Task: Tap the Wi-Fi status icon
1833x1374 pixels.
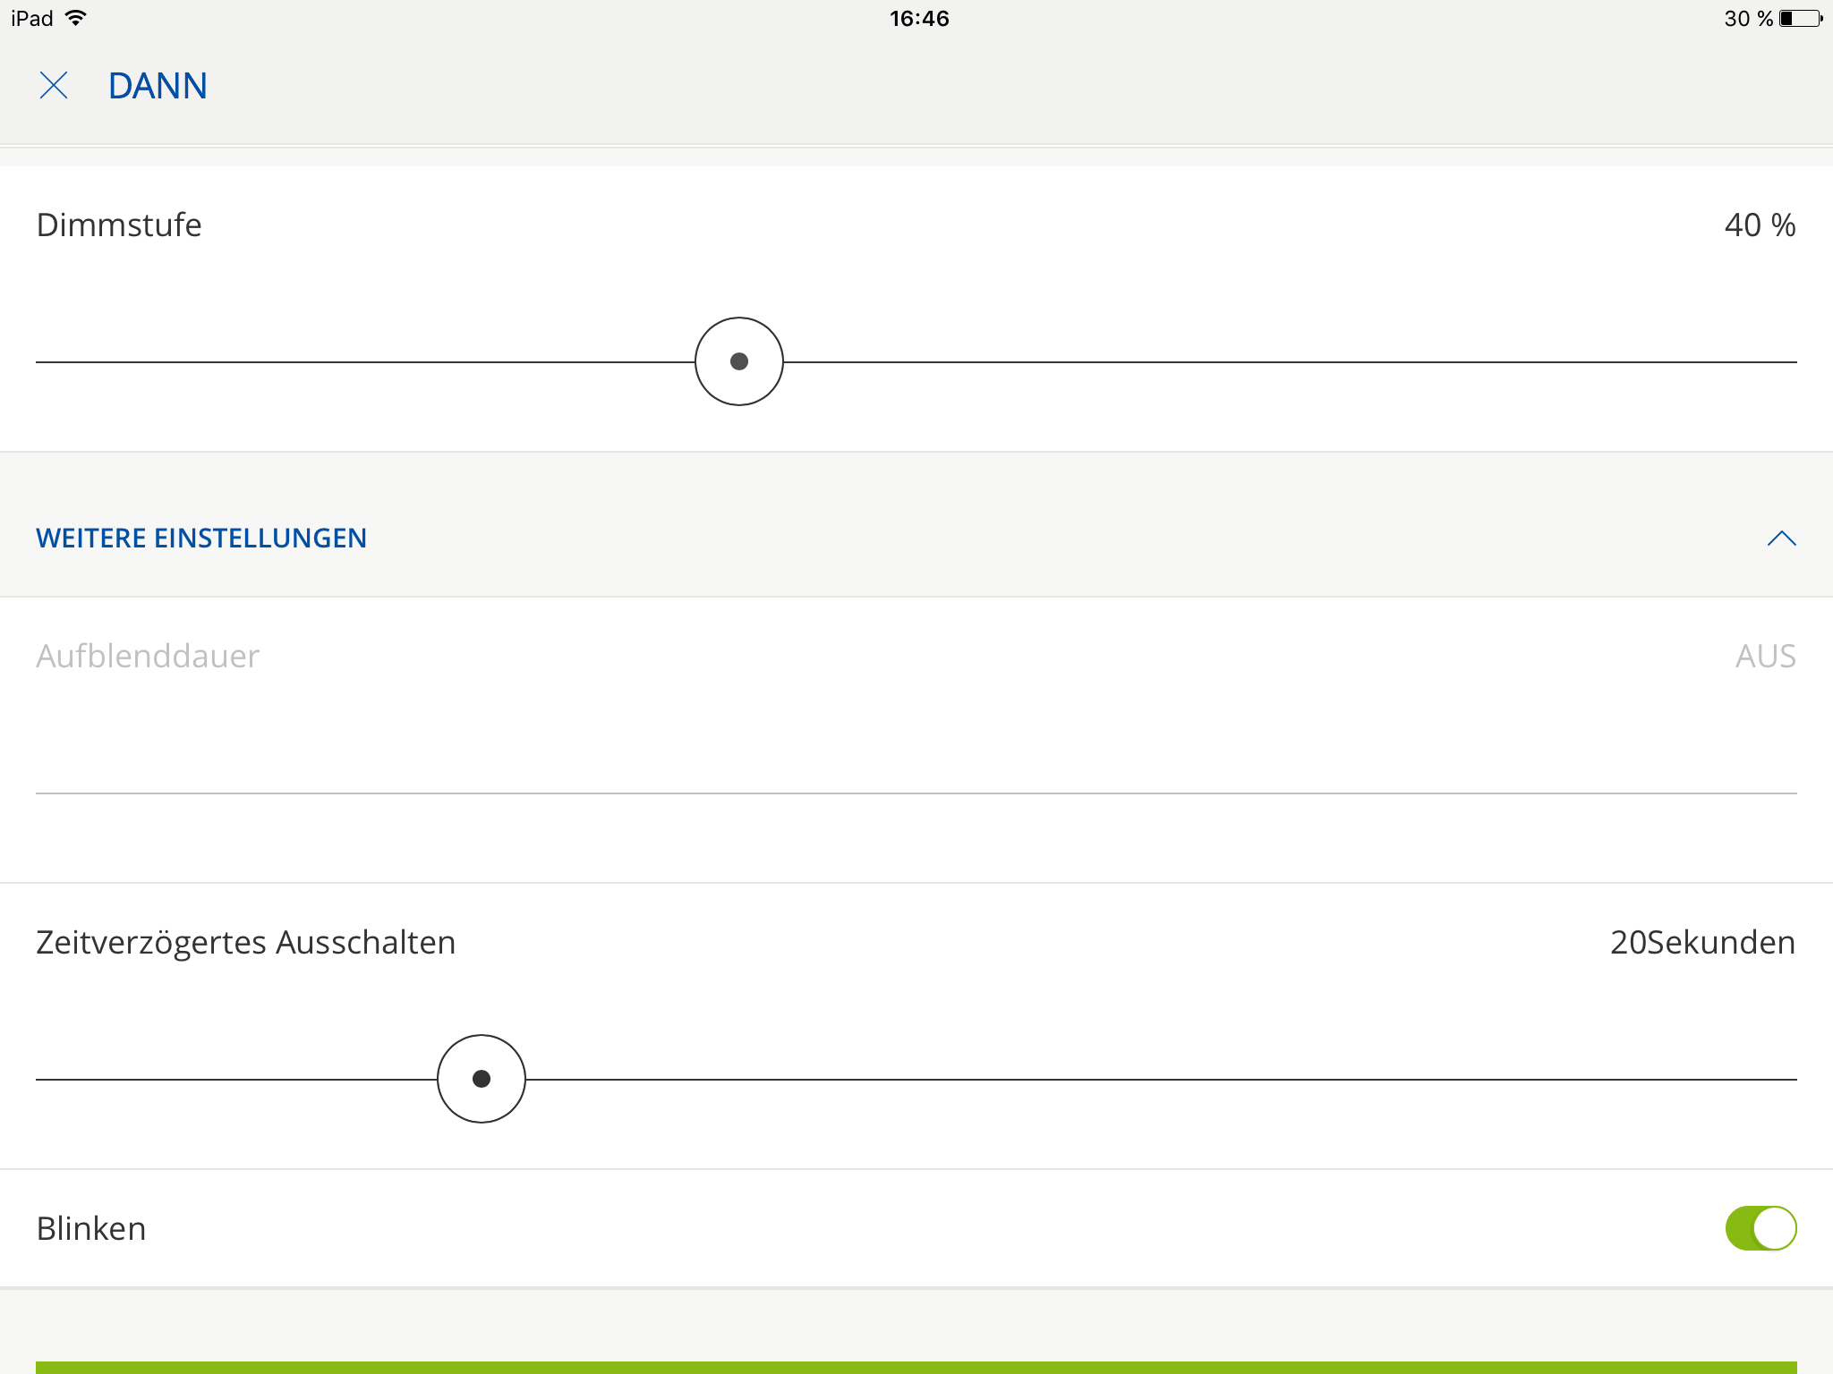Action: [x=77, y=18]
